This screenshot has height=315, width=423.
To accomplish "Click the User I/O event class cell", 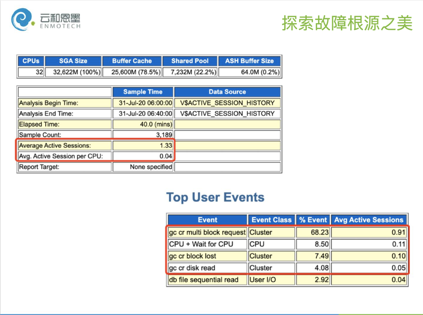I will click(271, 280).
